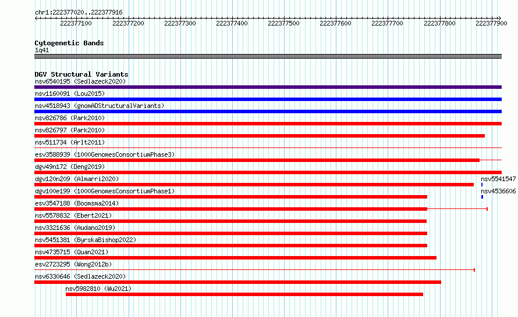Click the red esv3547188 variant bar

click(231, 209)
